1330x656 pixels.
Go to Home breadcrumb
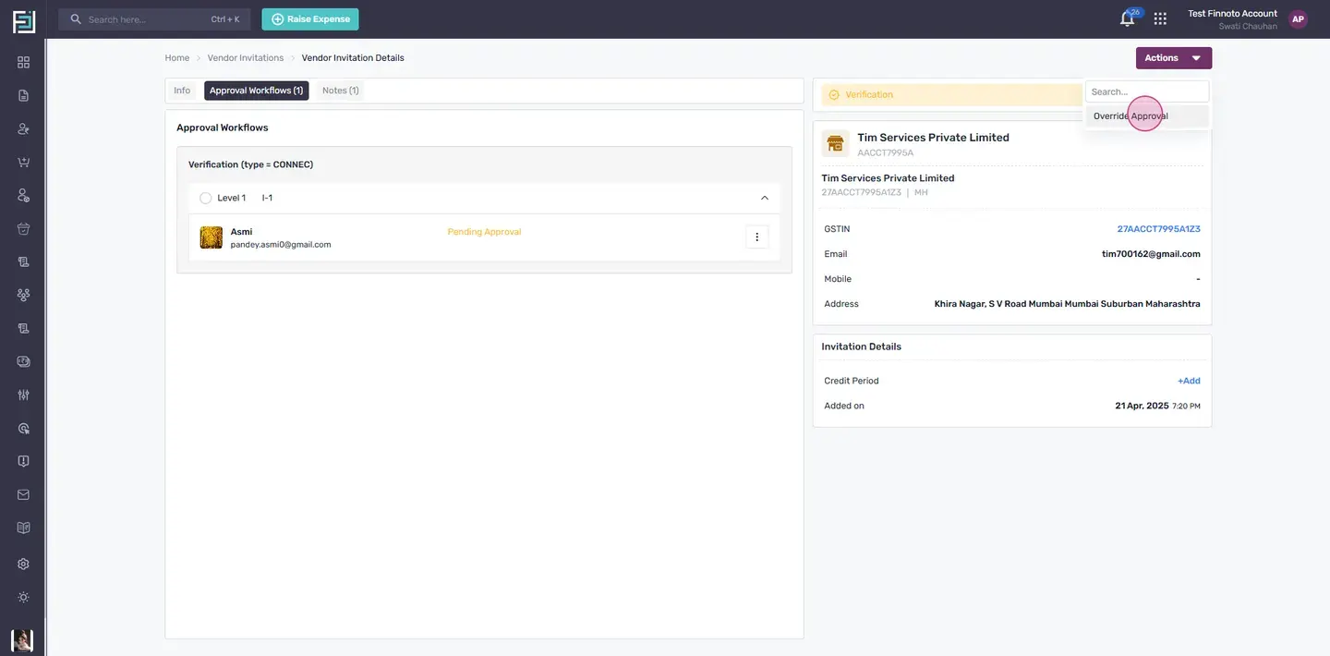176,57
